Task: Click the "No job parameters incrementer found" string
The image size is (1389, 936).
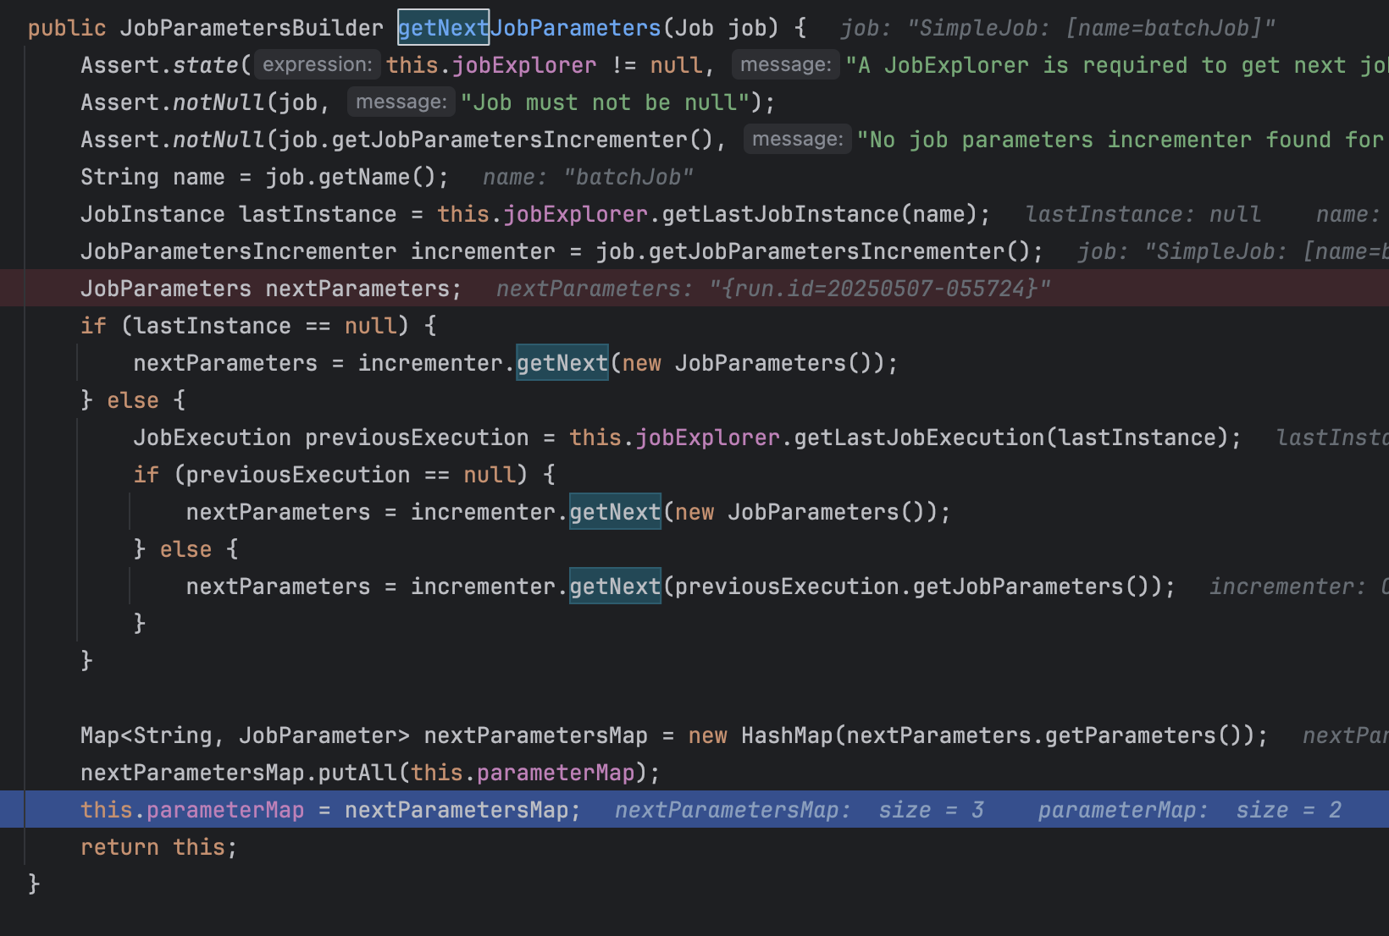Action: (1122, 140)
